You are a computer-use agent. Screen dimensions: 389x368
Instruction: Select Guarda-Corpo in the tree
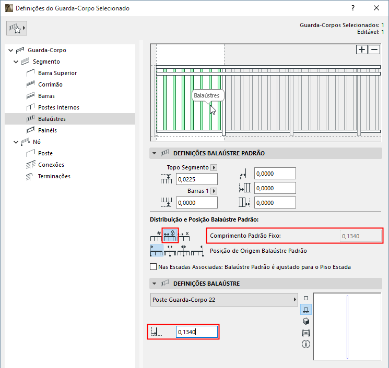click(47, 50)
